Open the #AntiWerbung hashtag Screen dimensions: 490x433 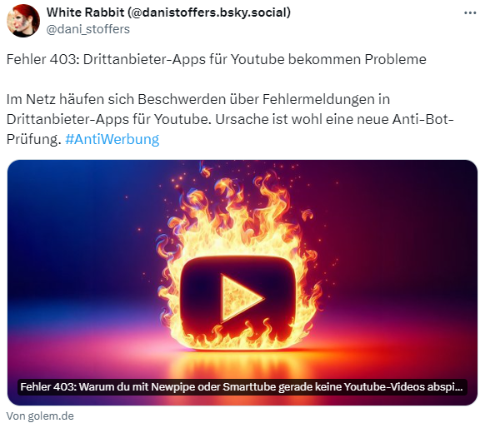112,139
